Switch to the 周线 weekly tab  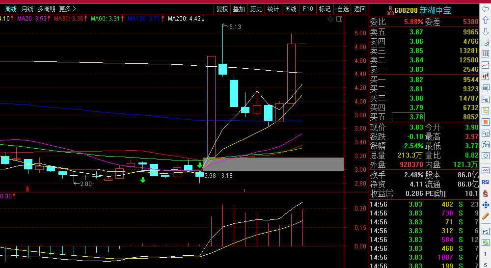(10, 9)
